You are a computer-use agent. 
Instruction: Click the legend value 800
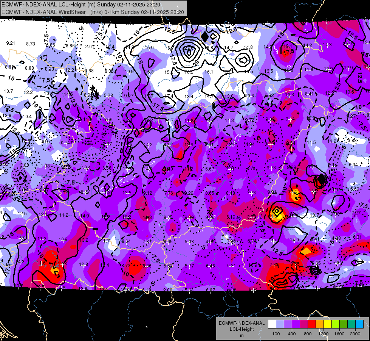point(308,334)
